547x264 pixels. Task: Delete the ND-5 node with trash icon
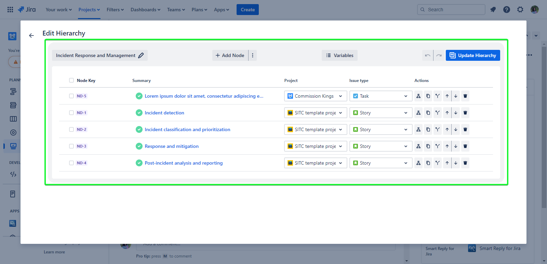coord(465,96)
